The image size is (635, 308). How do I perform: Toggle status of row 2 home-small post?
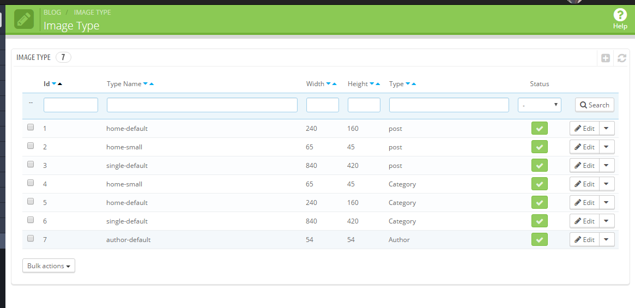540,147
